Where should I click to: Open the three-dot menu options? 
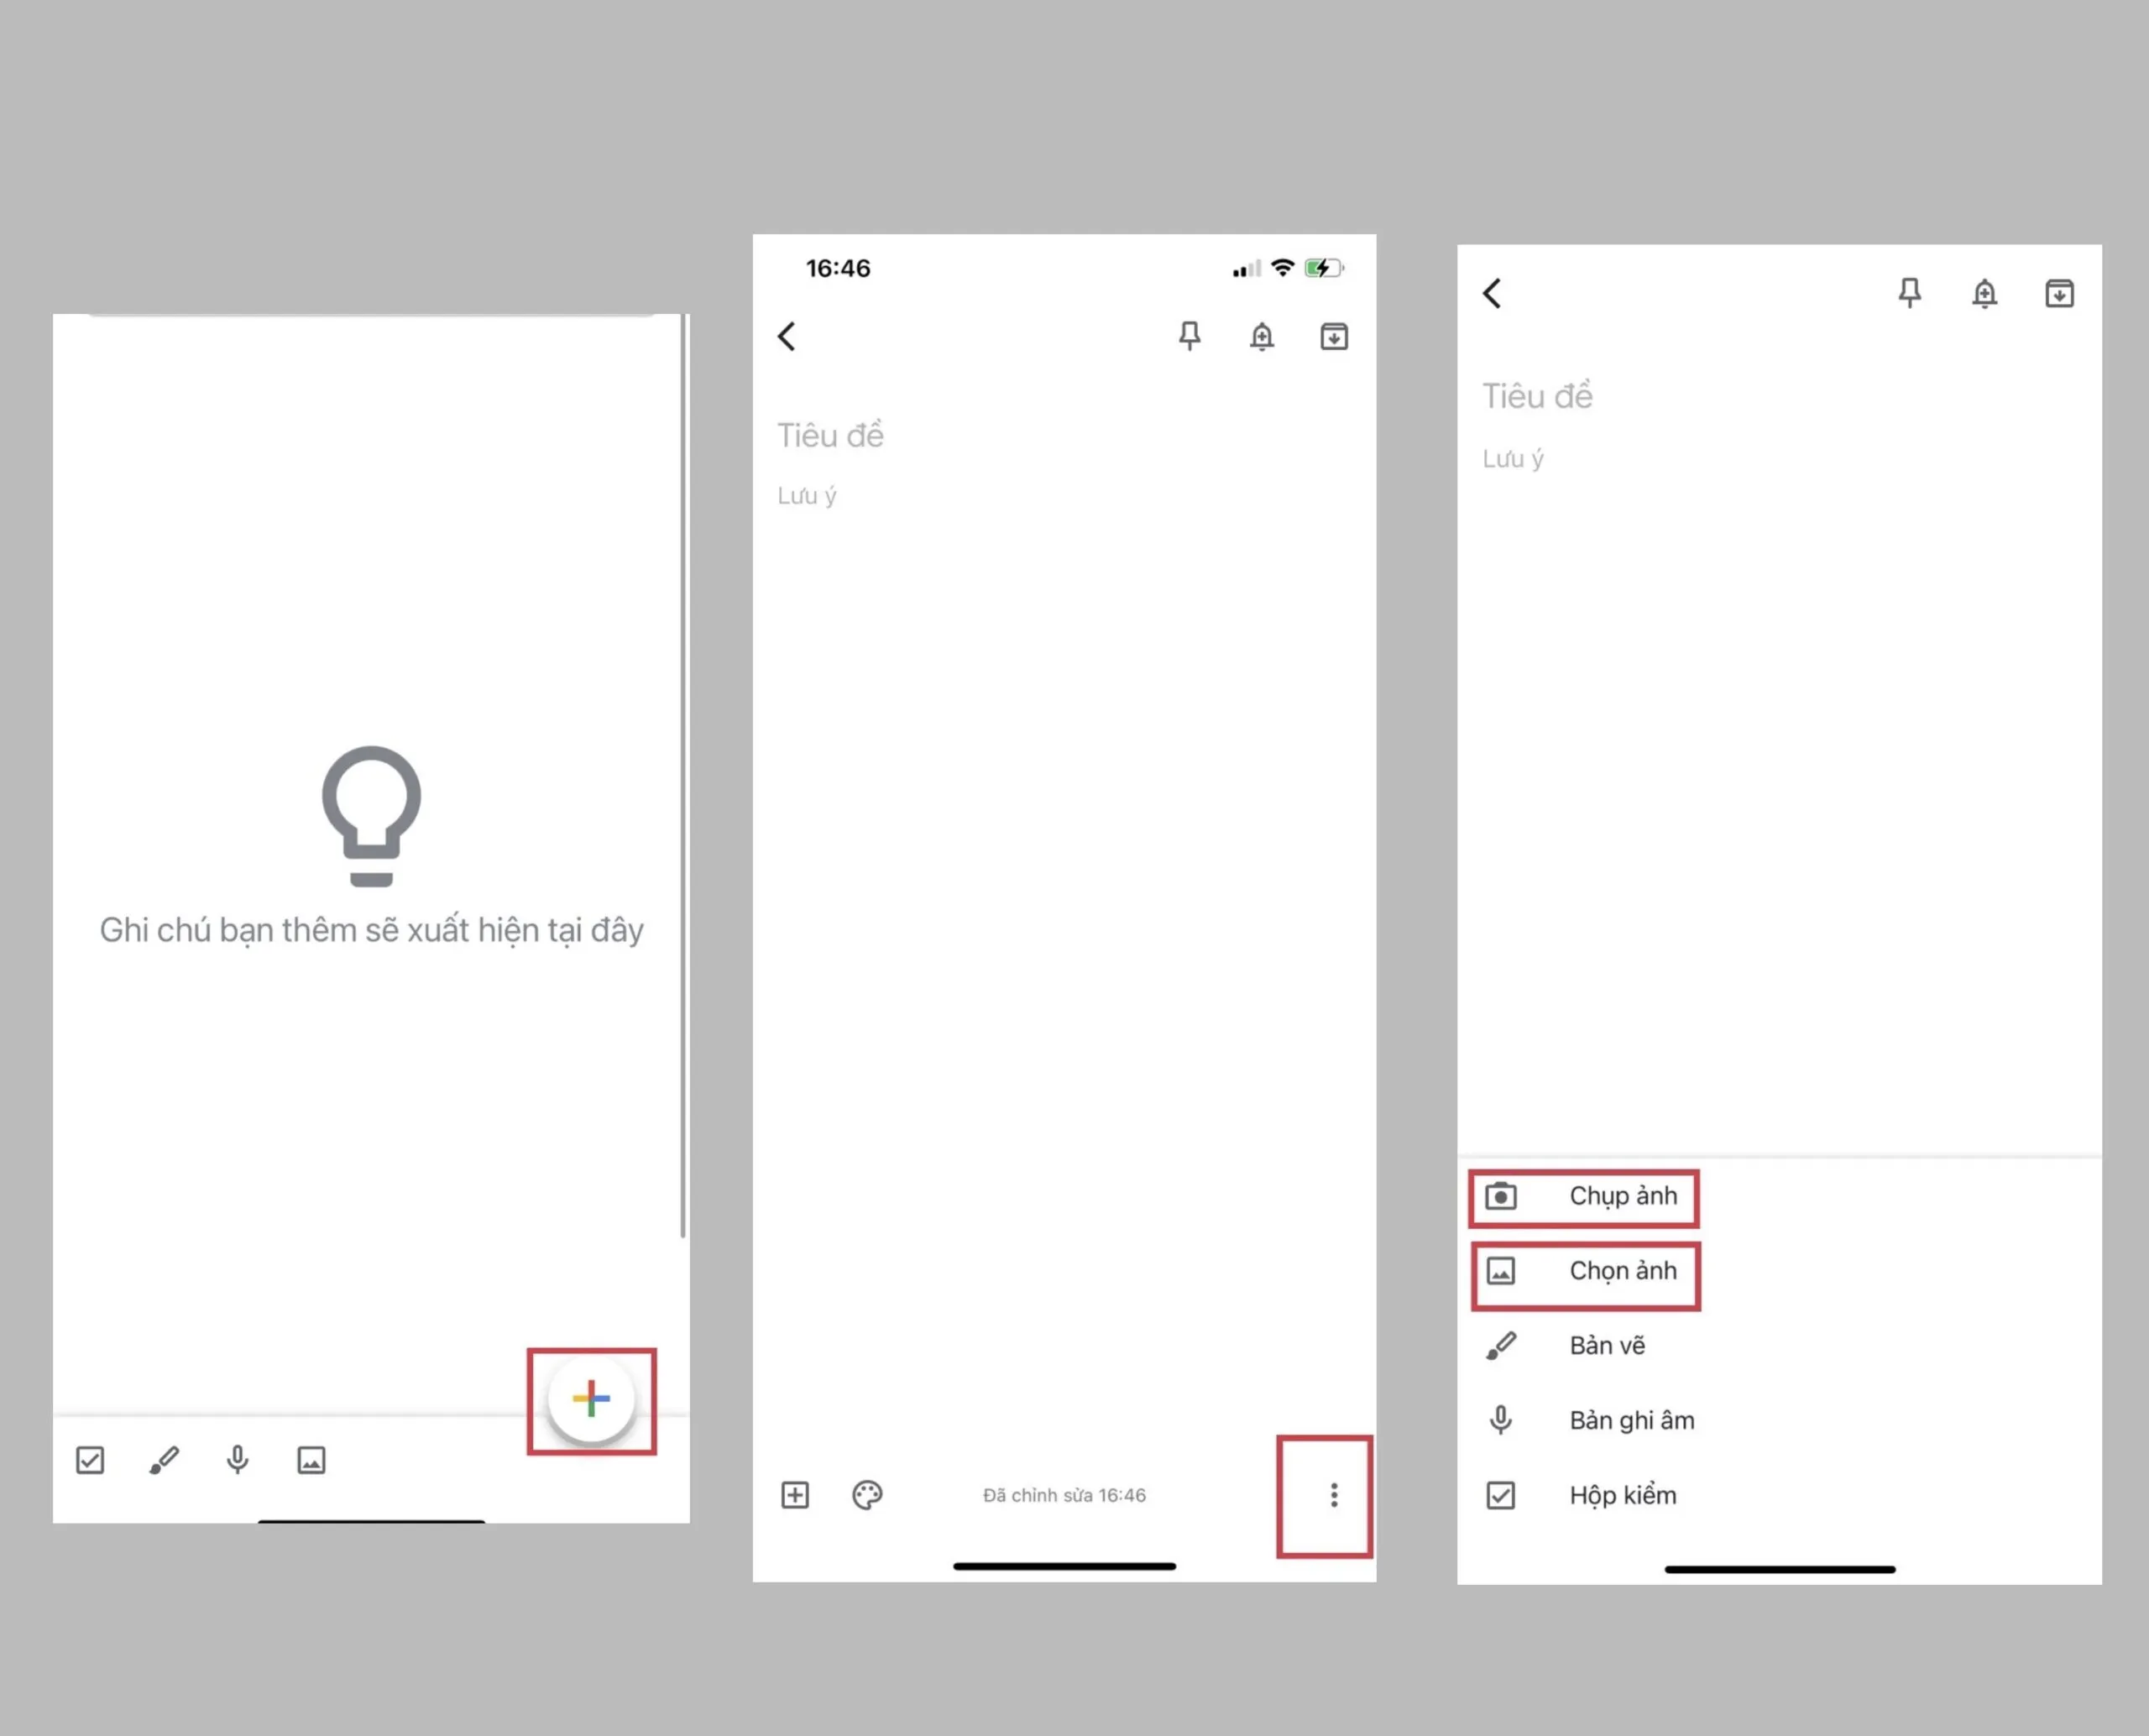[1332, 1493]
